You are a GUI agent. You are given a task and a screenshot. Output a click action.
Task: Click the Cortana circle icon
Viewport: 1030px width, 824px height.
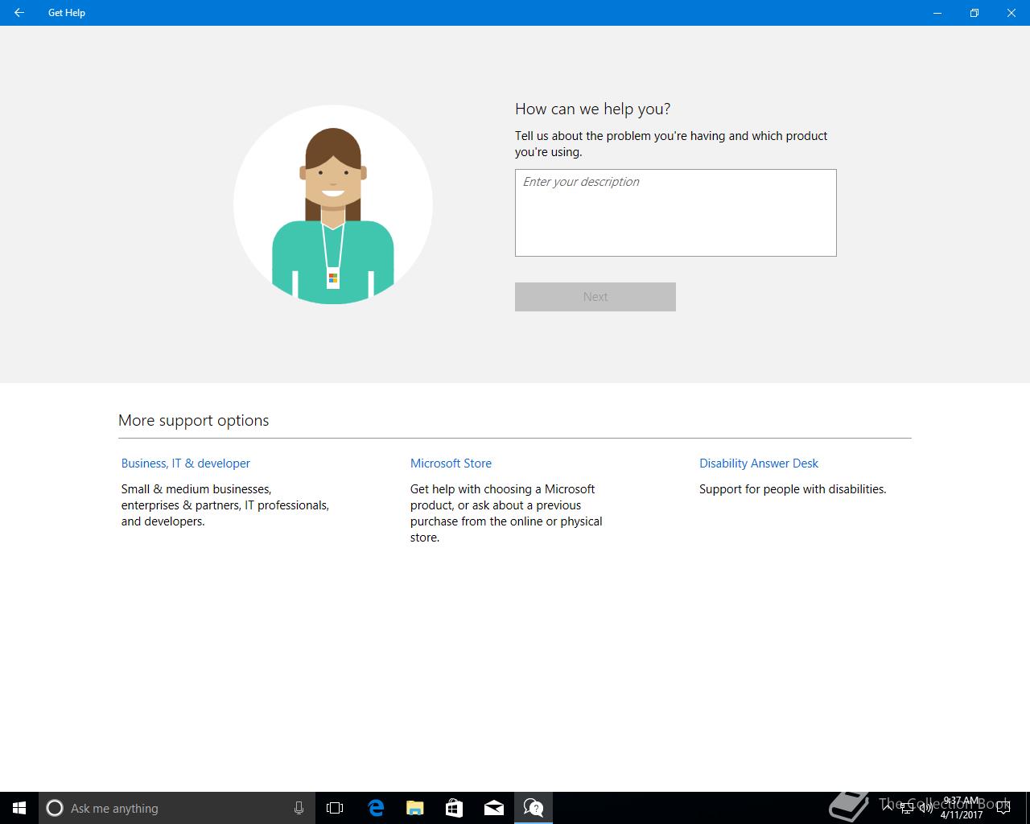[55, 808]
